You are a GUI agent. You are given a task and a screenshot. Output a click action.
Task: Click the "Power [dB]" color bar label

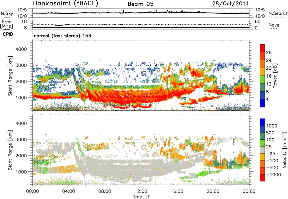point(275,76)
